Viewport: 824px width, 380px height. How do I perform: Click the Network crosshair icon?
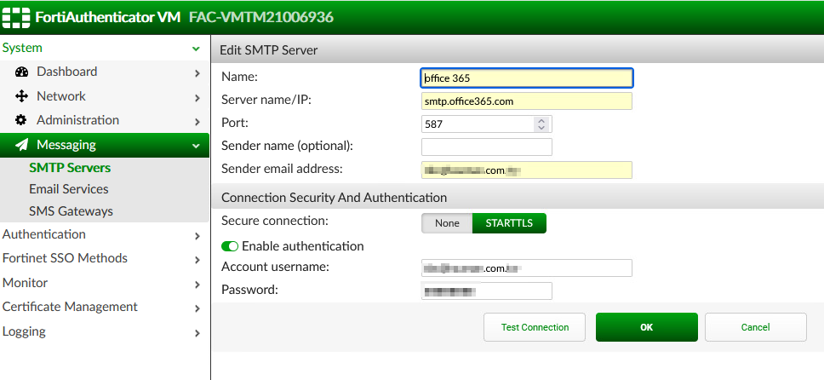(22, 96)
